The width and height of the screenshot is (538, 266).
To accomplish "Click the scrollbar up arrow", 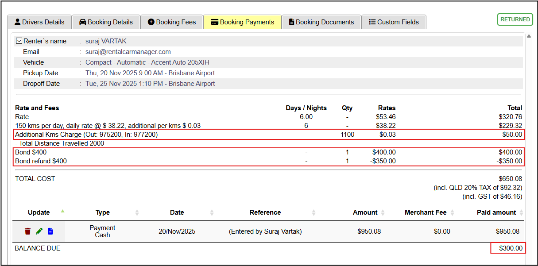I will (x=528, y=36).
